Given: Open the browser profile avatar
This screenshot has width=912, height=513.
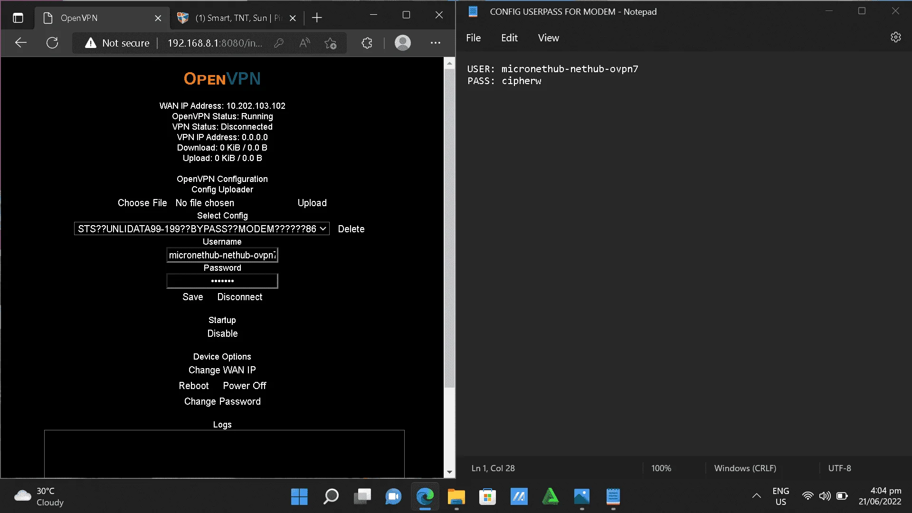Looking at the screenshot, I should pyautogui.click(x=403, y=43).
